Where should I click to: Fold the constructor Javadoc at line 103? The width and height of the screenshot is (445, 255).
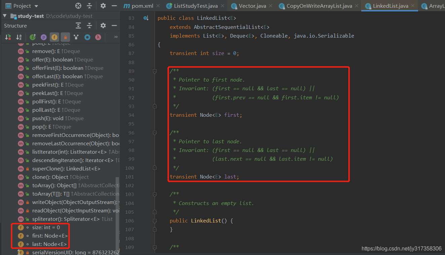pyautogui.click(x=155, y=194)
